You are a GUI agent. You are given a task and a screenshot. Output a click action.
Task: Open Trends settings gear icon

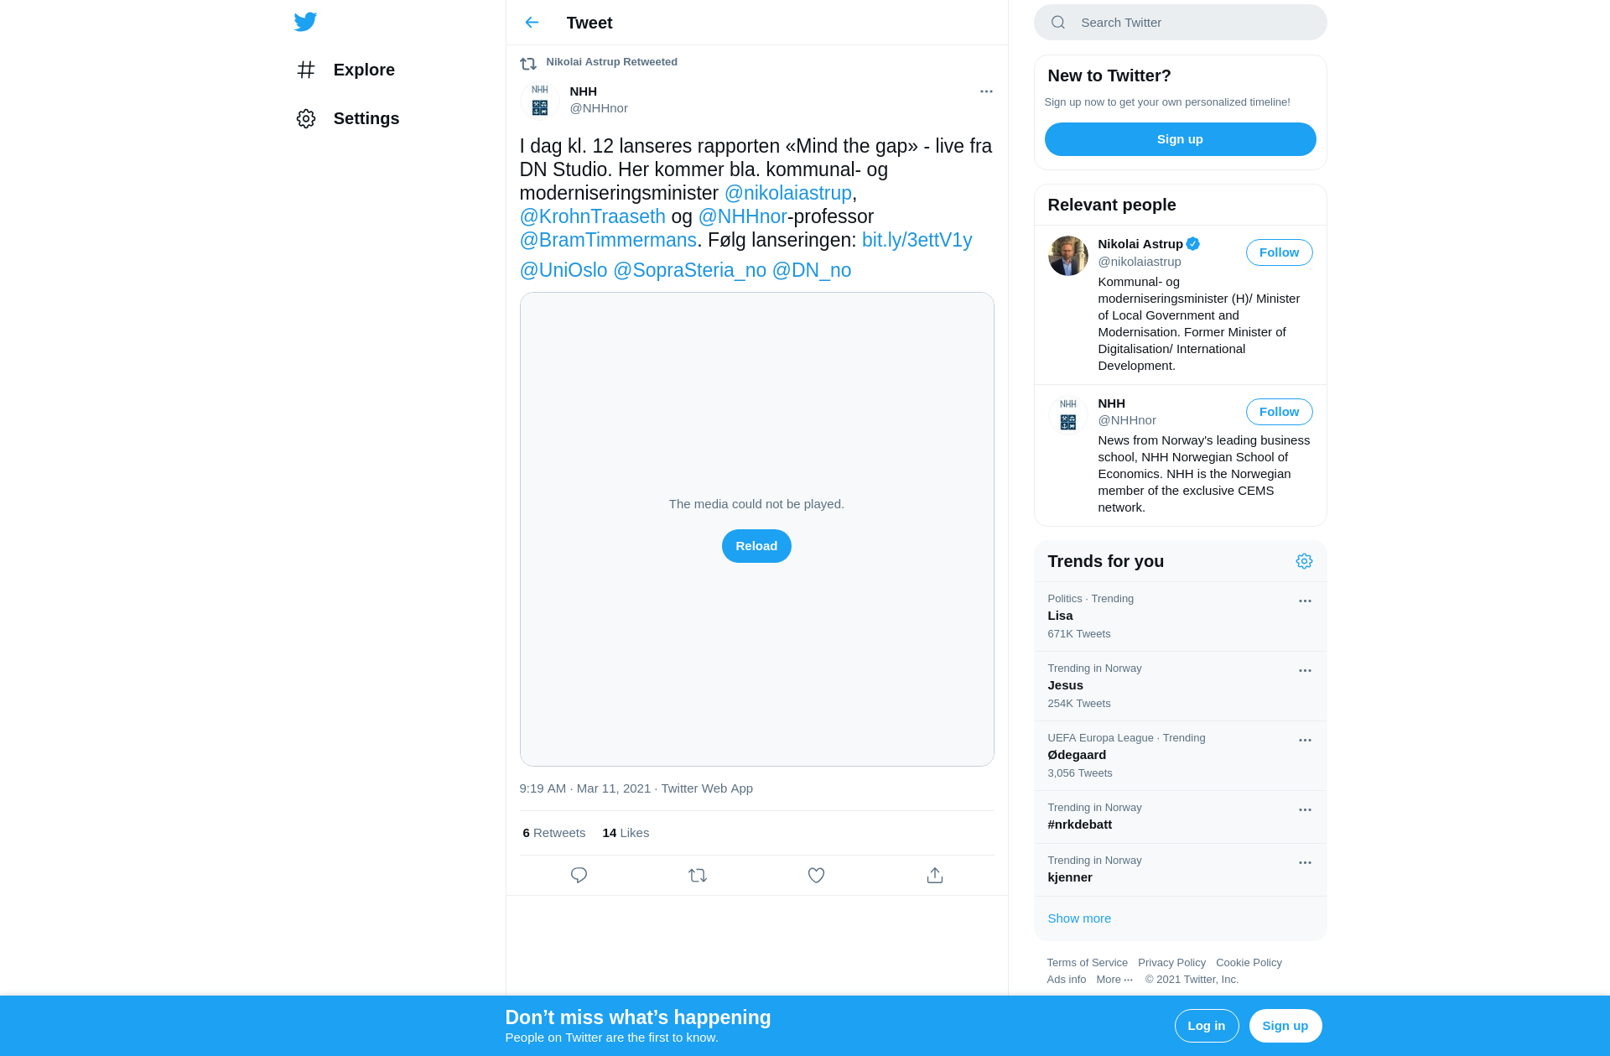click(1304, 561)
